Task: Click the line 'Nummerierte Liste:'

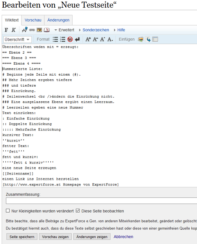Action: [x=22, y=69]
